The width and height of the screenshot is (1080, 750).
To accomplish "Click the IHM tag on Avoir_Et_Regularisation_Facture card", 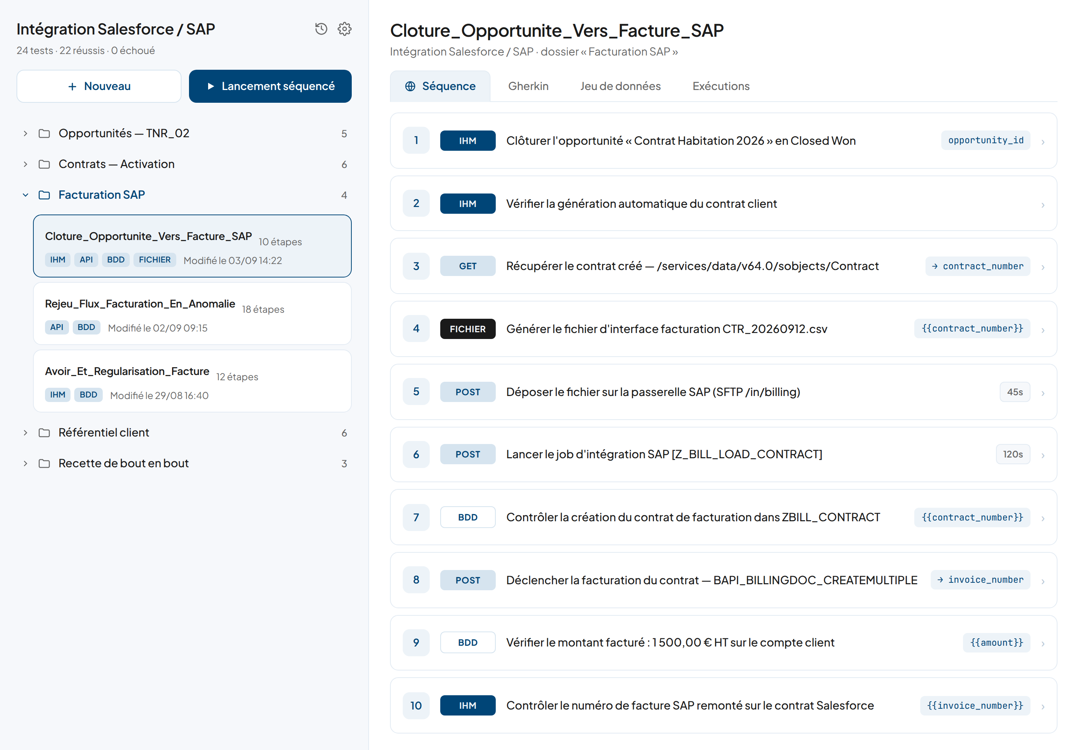I will tap(58, 395).
